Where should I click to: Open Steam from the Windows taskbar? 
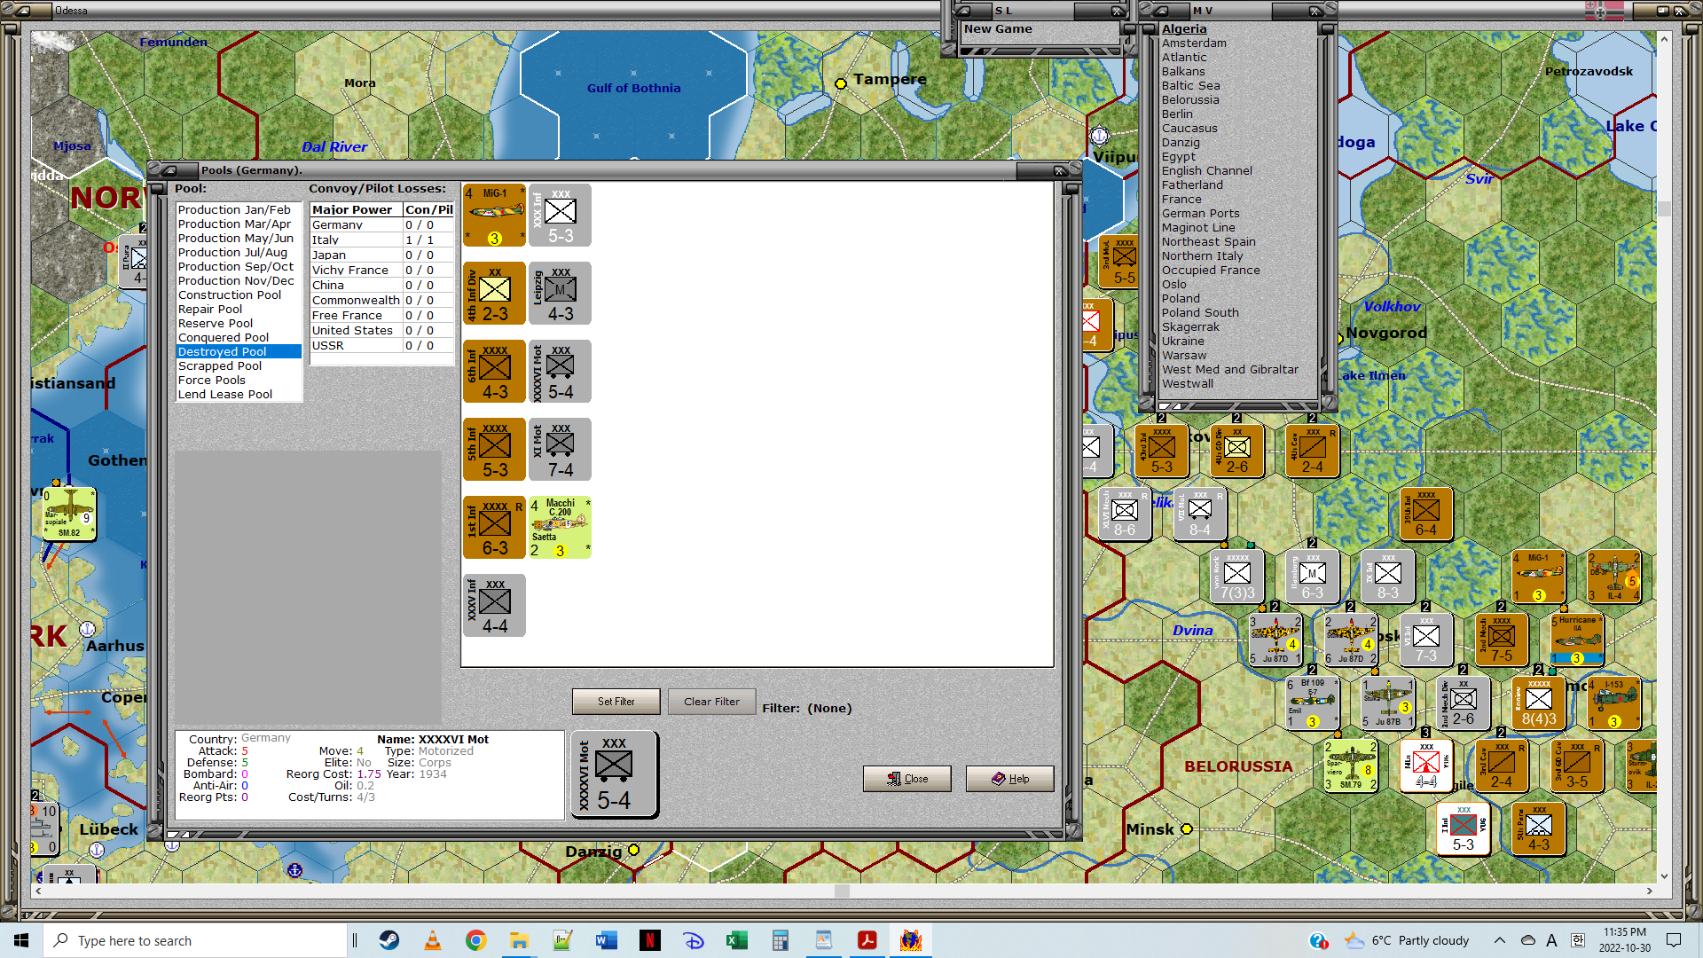389,940
